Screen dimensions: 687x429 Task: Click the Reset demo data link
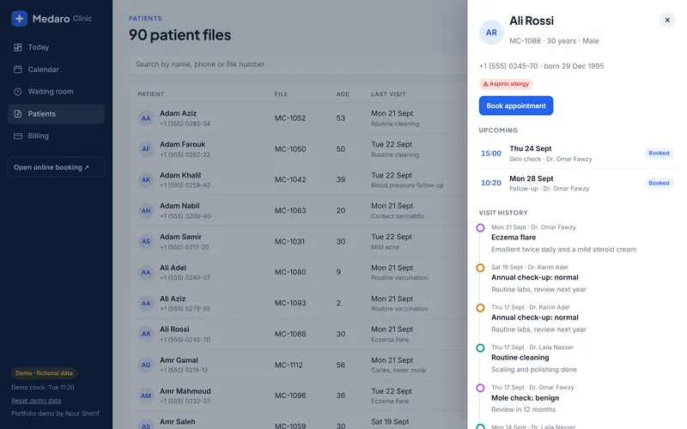36,401
